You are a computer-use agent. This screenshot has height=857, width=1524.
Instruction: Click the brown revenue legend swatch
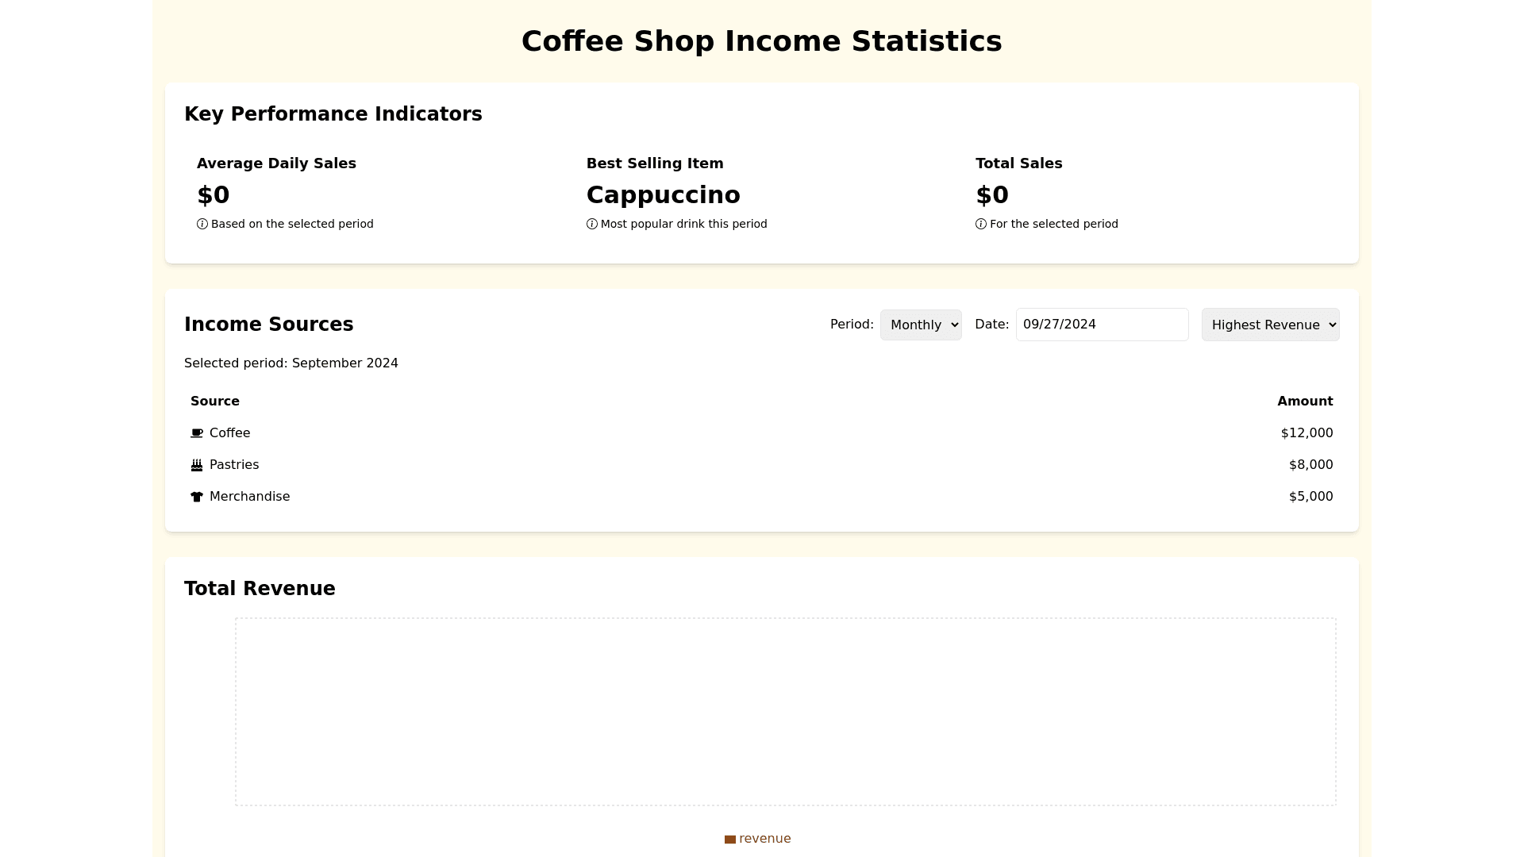730,840
